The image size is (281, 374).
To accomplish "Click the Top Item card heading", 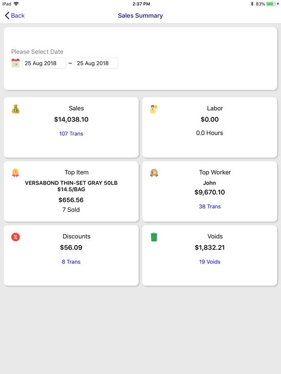I will [77, 172].
